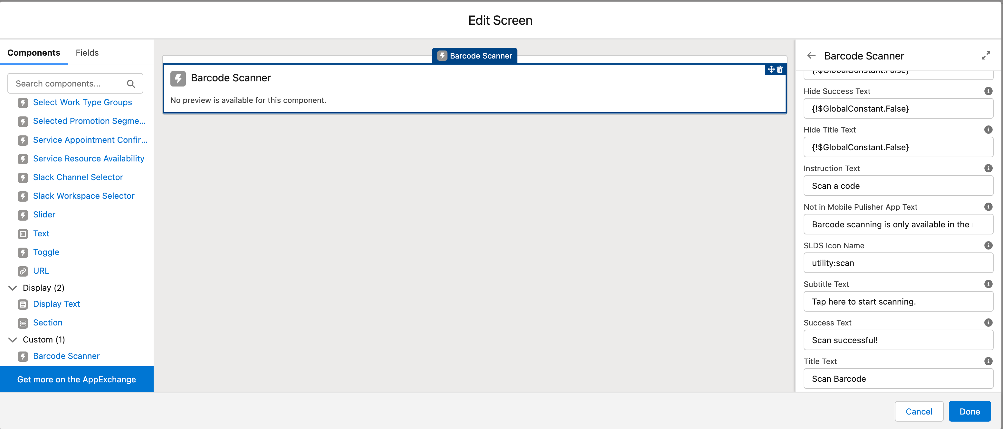Image resolution: width=1003 pixels, height=429 pixels.
Task: Open info tooltip for Hide Success Text
Action: point(988,91)
